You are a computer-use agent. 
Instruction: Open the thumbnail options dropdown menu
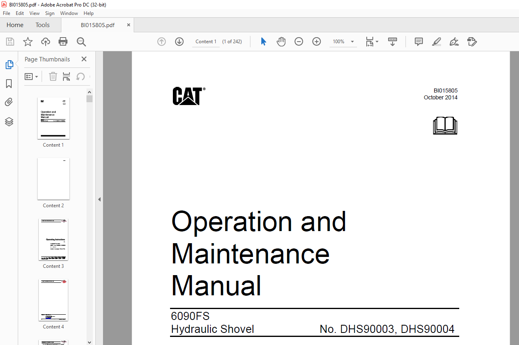click(x=31, y=76)
